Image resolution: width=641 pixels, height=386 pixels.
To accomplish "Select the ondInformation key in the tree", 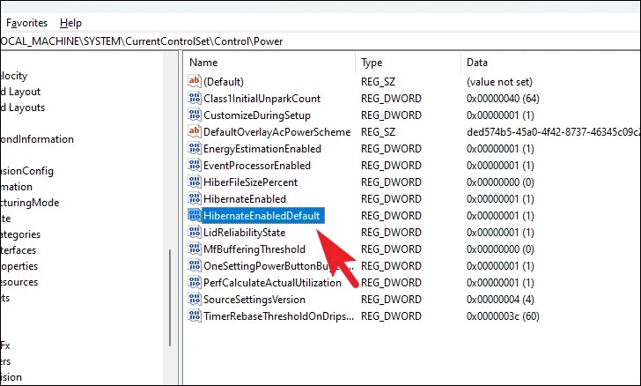I will pos(37,139).
